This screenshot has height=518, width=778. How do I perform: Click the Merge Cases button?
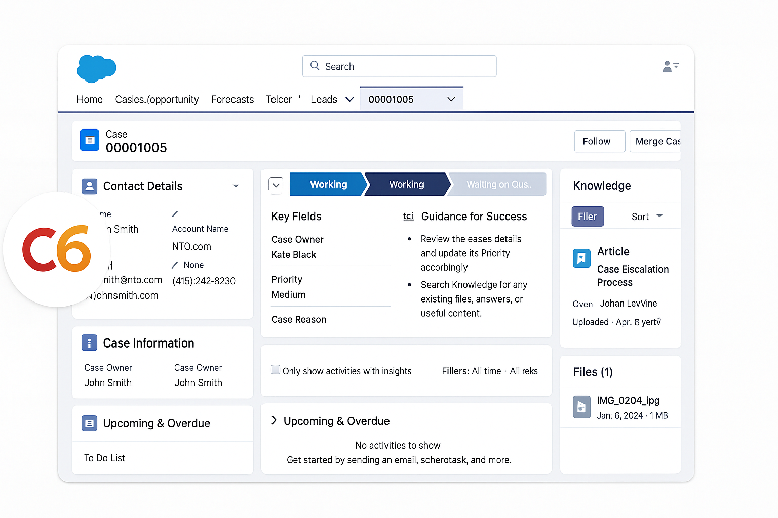point(655,141)
